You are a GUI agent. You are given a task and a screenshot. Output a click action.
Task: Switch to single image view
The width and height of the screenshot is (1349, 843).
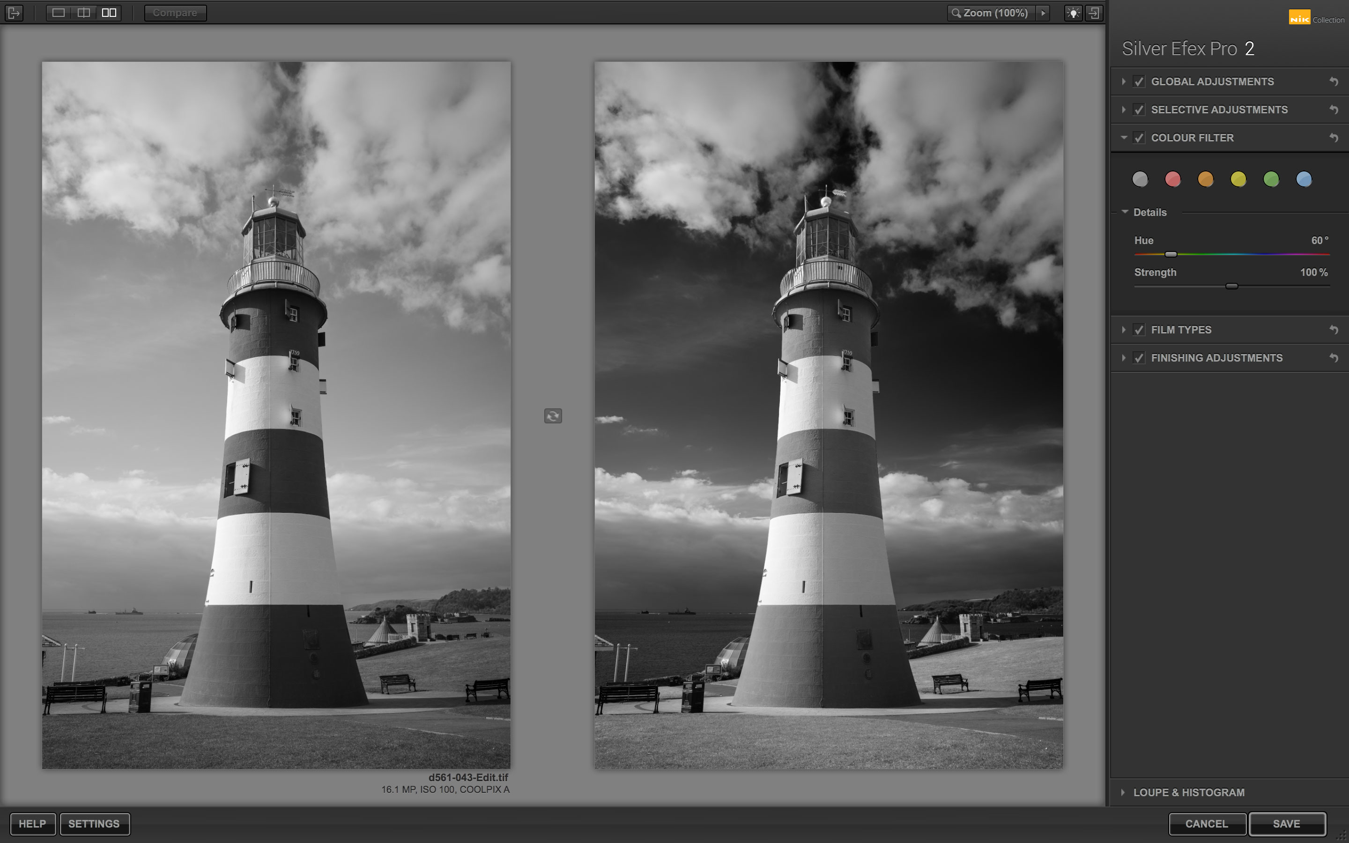[x=59, y=13]
